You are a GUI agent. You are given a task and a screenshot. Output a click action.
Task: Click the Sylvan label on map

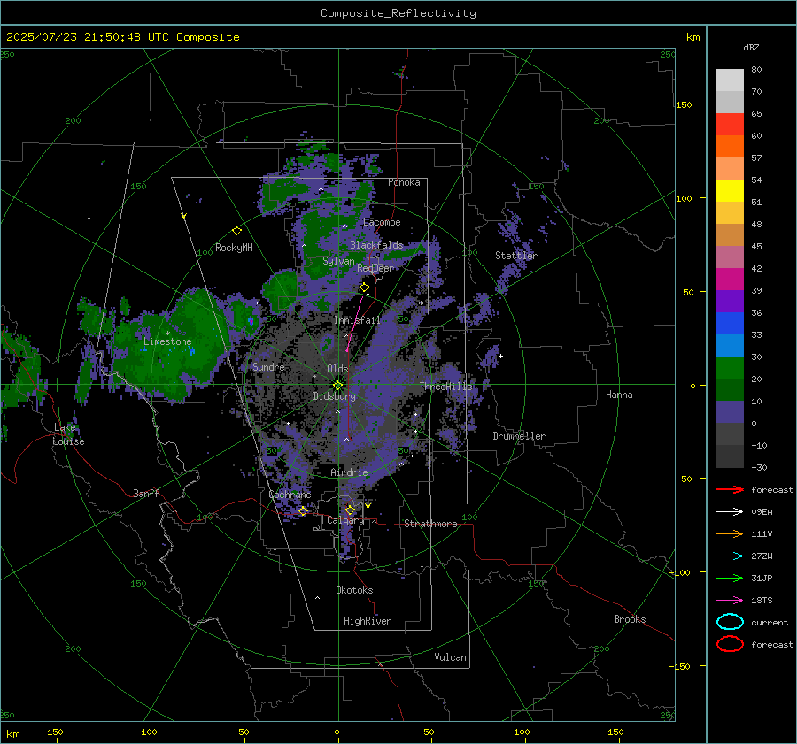click(x=338, y=261)
